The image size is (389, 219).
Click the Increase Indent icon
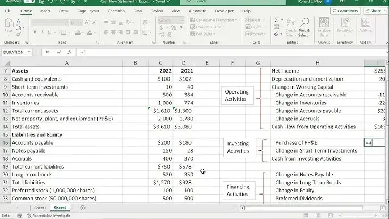point(136,32)
